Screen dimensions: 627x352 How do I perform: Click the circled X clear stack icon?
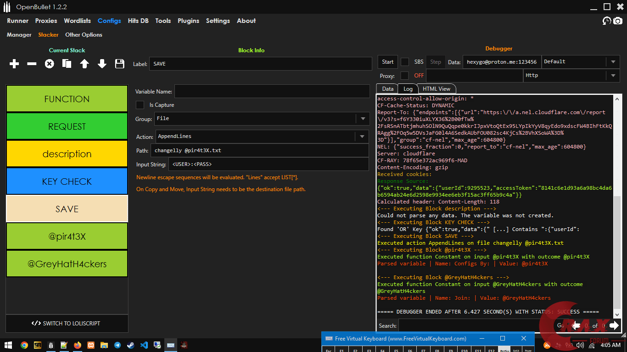49,64
